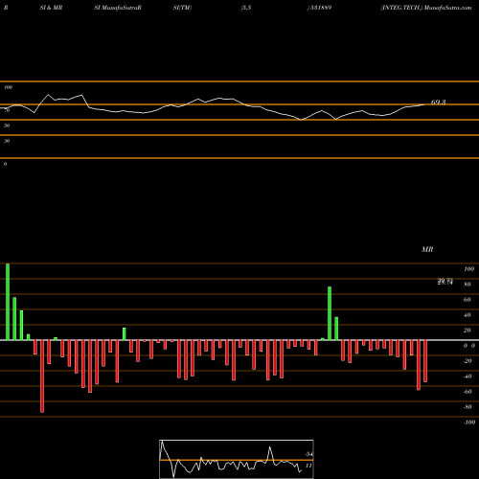Click the MR axis label -100
Image resolution: width=479 pixels, height=479 pixels.
click(x=469, y=422)
